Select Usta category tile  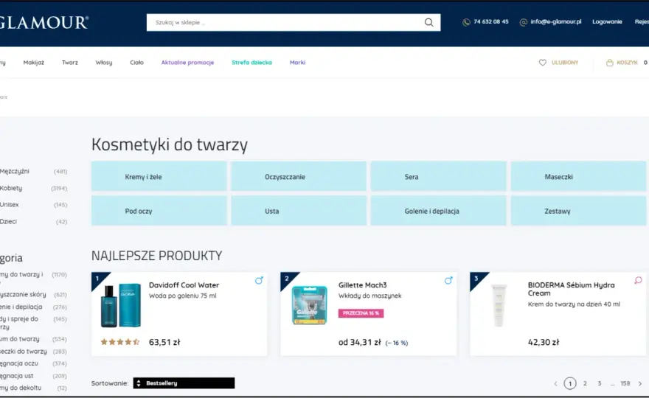pos(299,211)
